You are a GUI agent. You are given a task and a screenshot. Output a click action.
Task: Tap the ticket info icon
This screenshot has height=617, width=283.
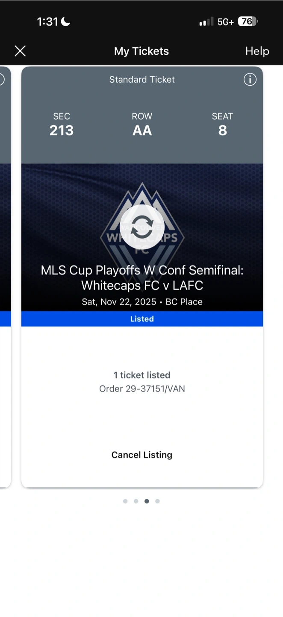pos(250,79)
